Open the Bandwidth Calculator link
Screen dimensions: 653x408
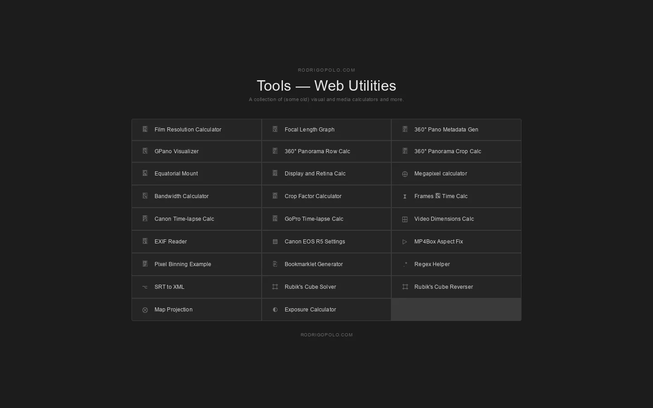tap(197, 196)
